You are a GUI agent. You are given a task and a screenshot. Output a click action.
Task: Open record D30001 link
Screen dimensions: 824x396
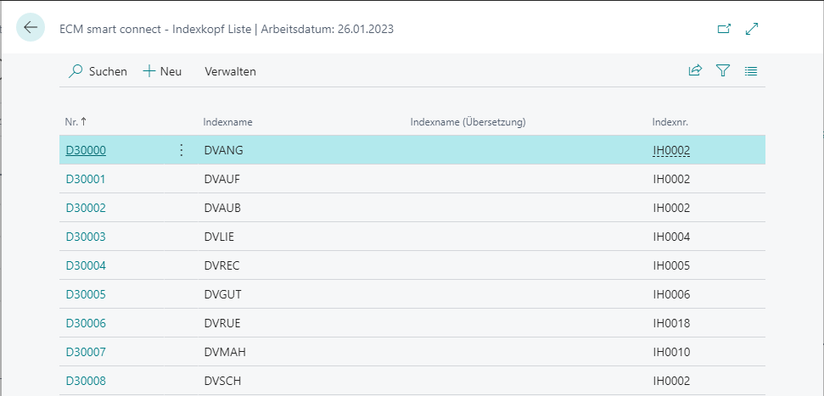(86, 179)
